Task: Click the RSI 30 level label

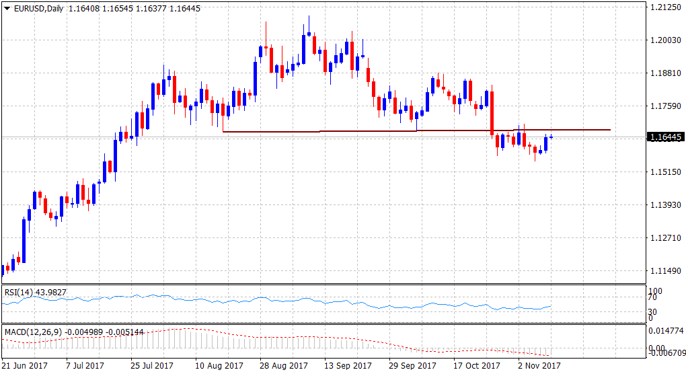Action: [x=652, y=312]
